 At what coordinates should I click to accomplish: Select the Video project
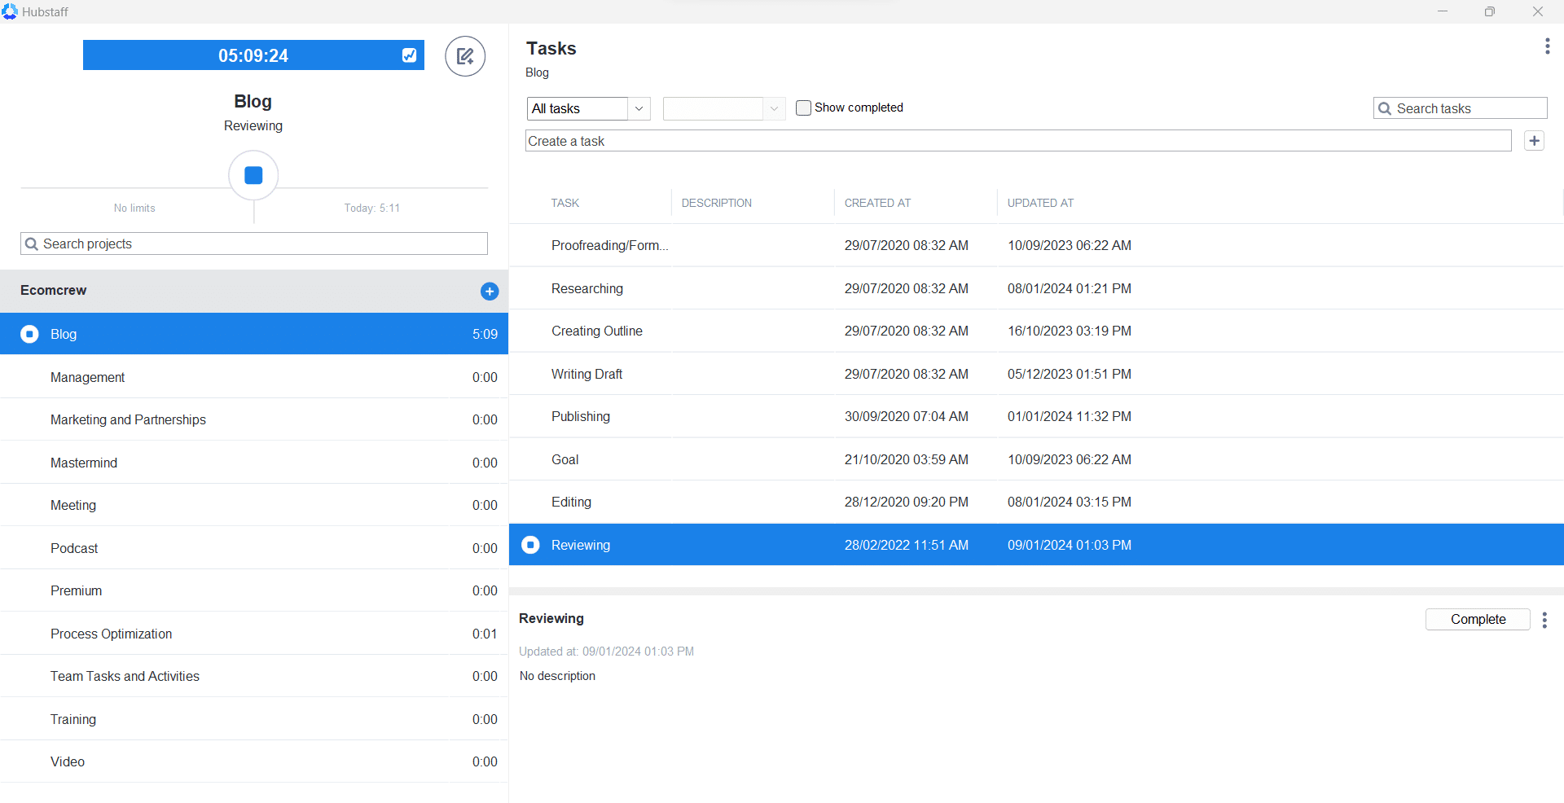[254, 761]
